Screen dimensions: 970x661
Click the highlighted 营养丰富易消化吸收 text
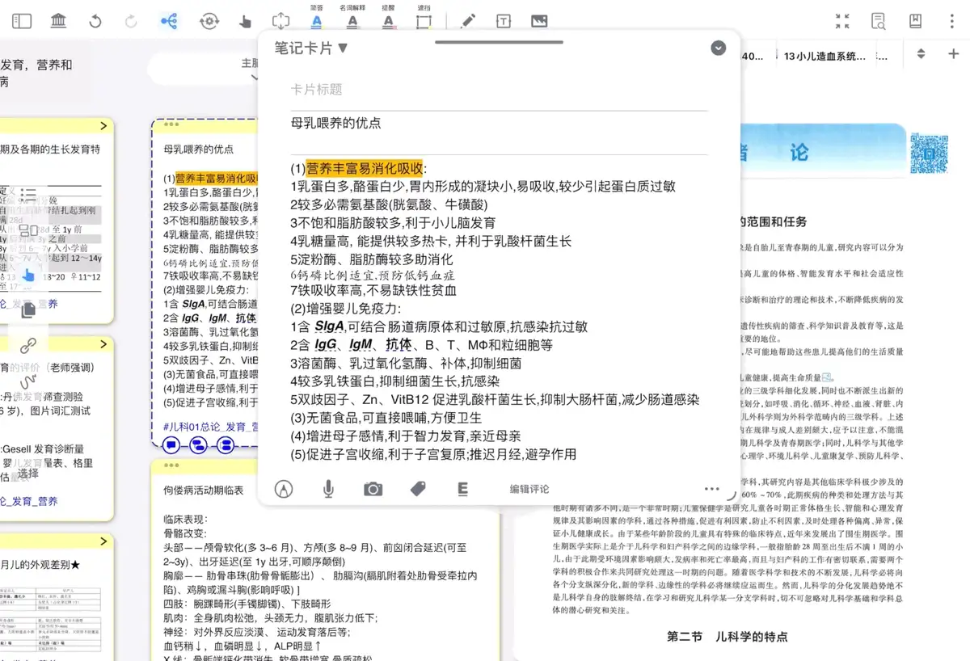click(x=365, y=169)
